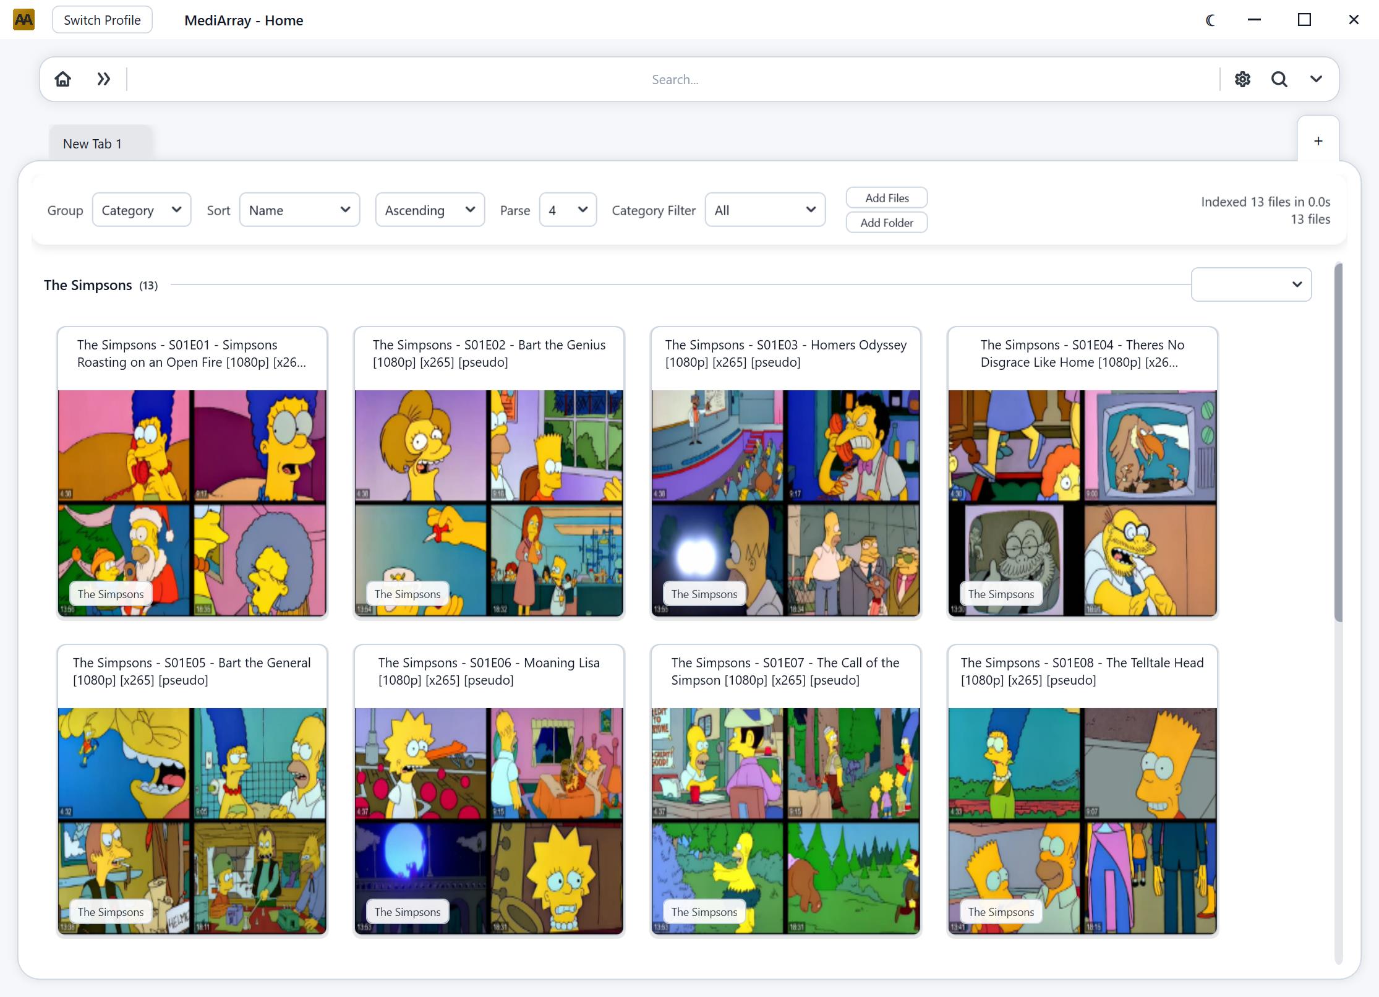Click the S01E07 Call of the Simpson title
Viewport: 1379px width, 997px height.
[785, 671]
